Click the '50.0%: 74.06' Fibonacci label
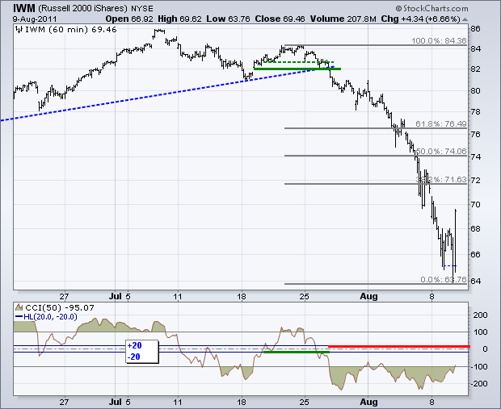This screenshot has height=409, width=501. point(441,151)
